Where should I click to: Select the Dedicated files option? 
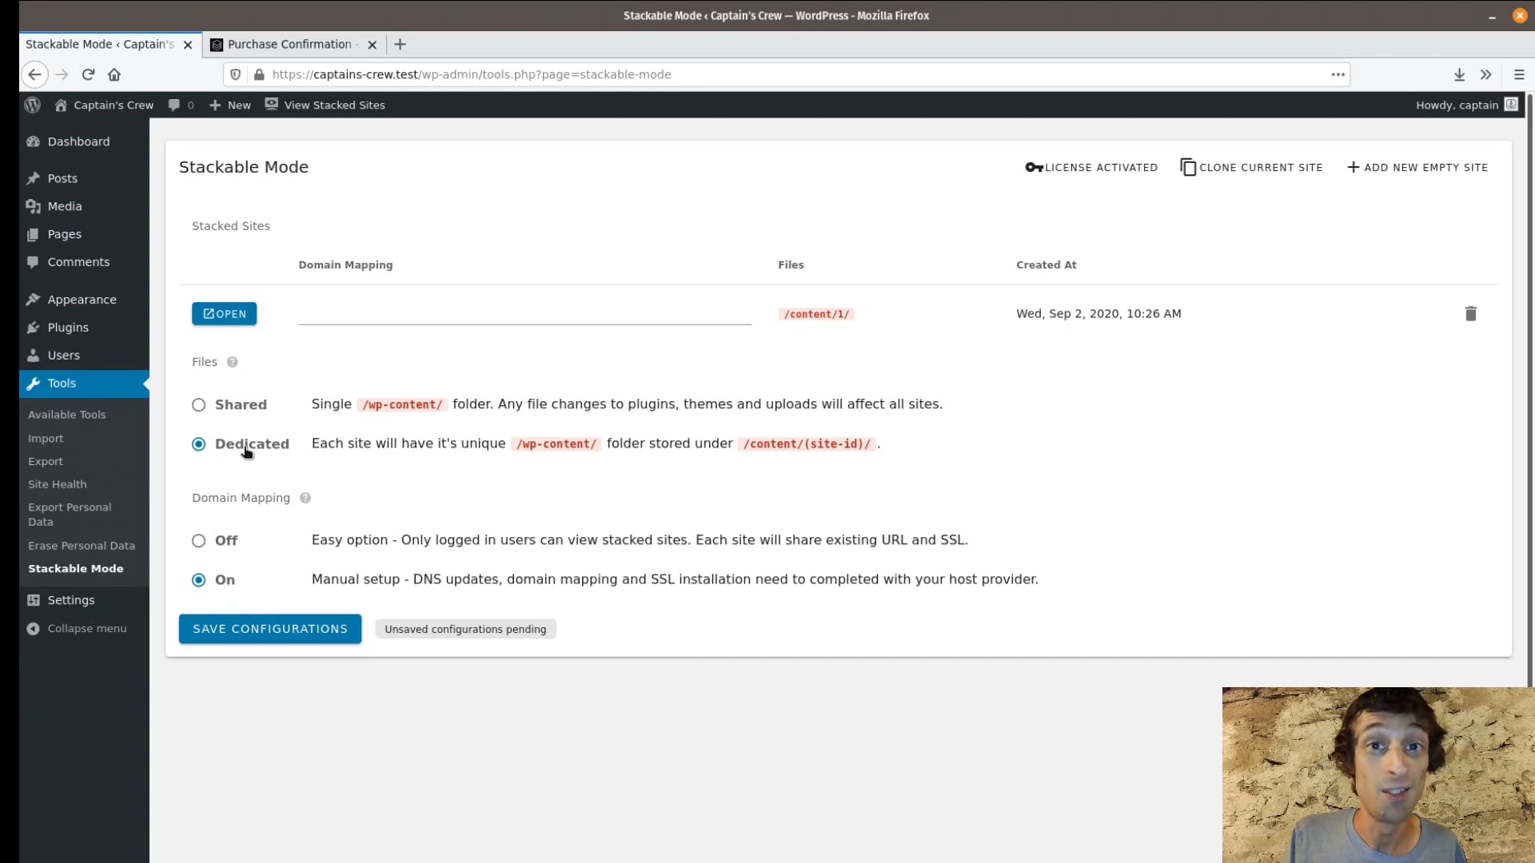click(x=198, y=444)
